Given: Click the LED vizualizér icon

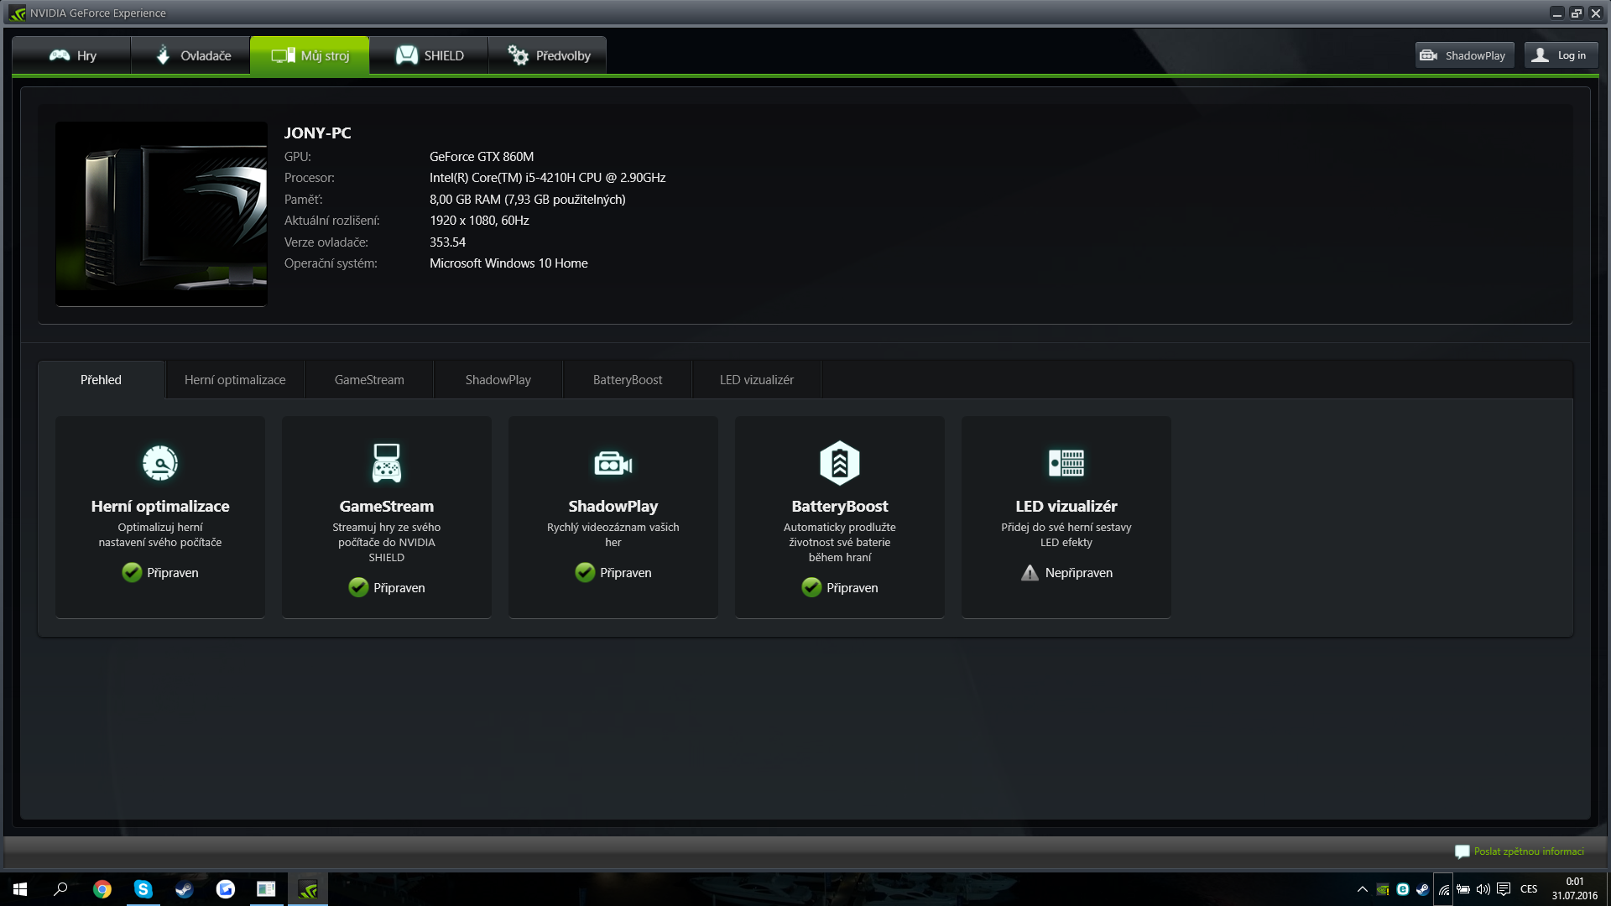Looking at the screenshot, I should 1066,462.
